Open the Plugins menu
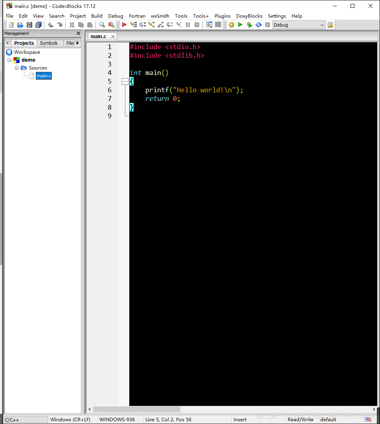 click(x=222, y=16)
